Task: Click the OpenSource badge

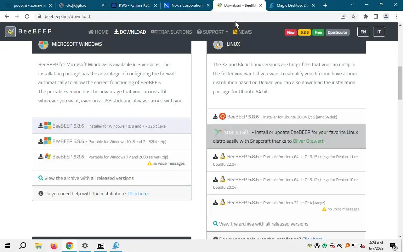Action: click(x=338, y=32)
